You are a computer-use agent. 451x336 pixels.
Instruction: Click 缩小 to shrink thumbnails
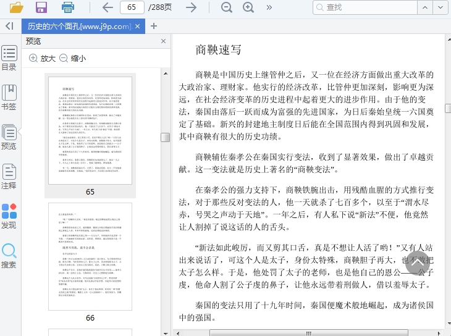(x=73, y=58)
